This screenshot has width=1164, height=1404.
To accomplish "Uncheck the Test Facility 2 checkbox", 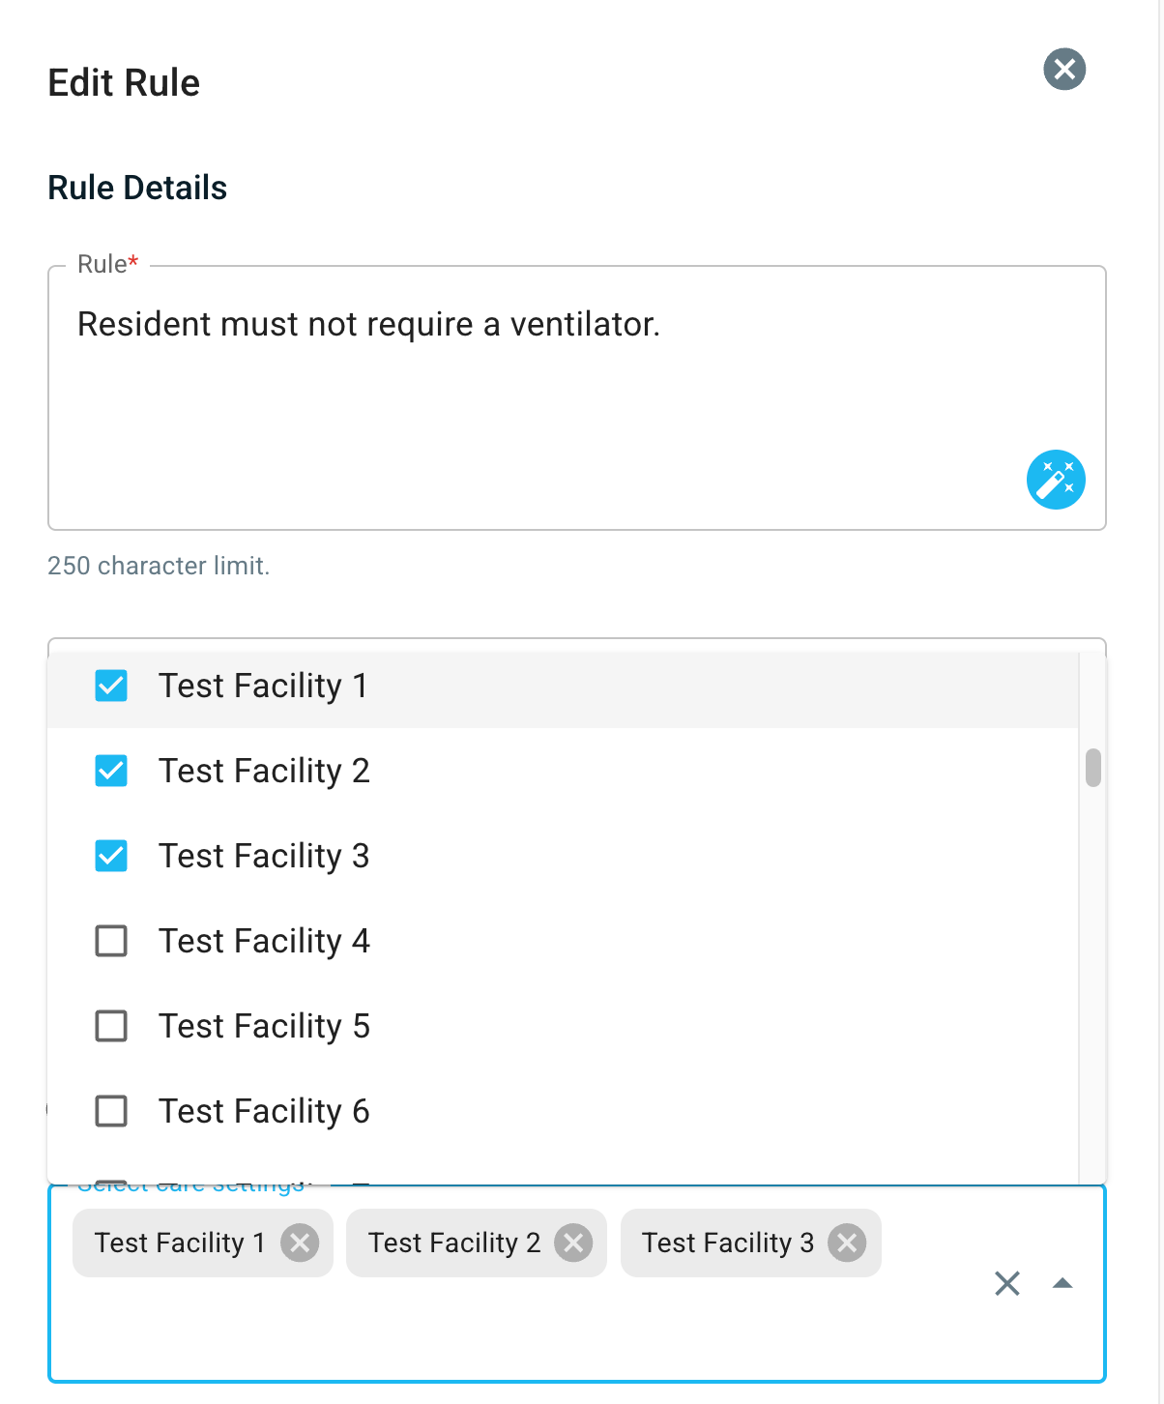I will pyautogui.click(x=111, y=771).
